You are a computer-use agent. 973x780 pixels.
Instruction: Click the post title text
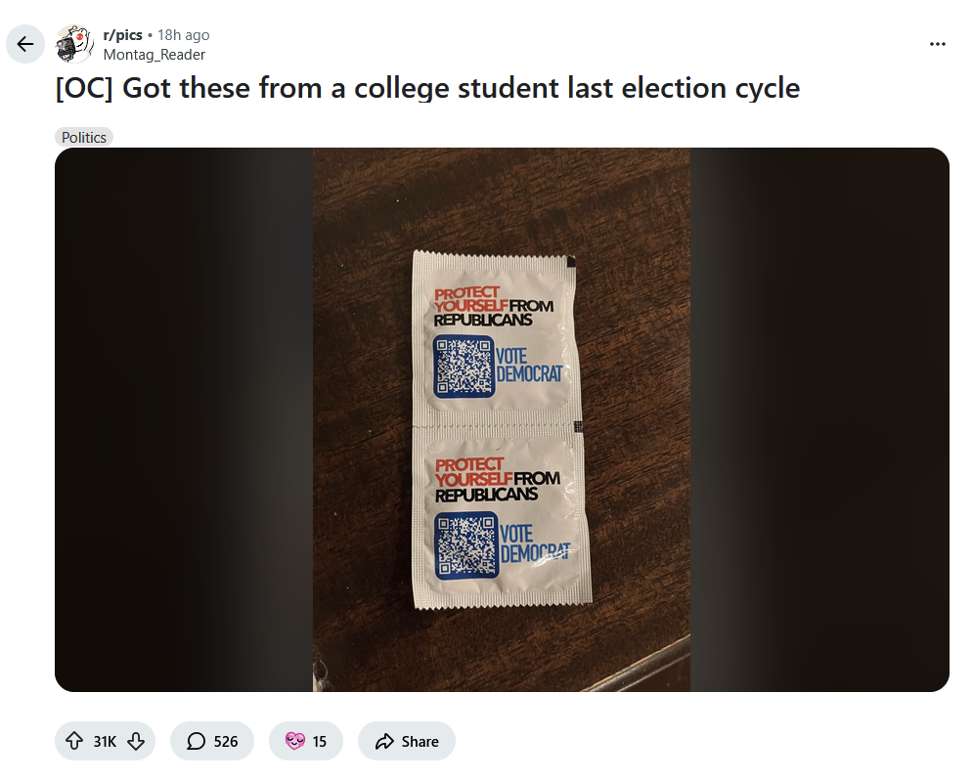tap(427, 88)
